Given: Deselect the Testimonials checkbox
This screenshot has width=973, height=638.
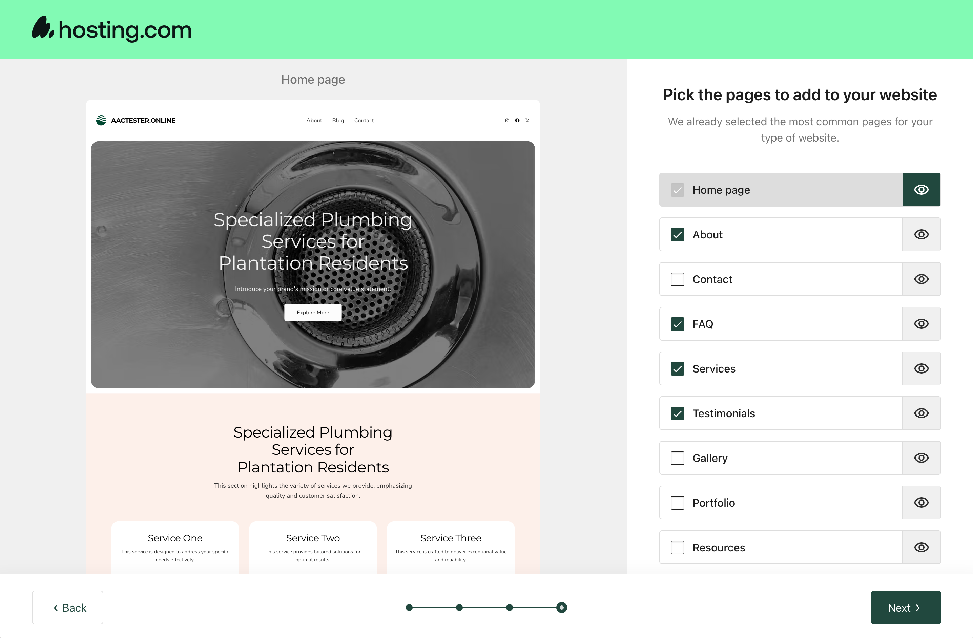Looking at the screenshot, I should [x=678, y=413].
